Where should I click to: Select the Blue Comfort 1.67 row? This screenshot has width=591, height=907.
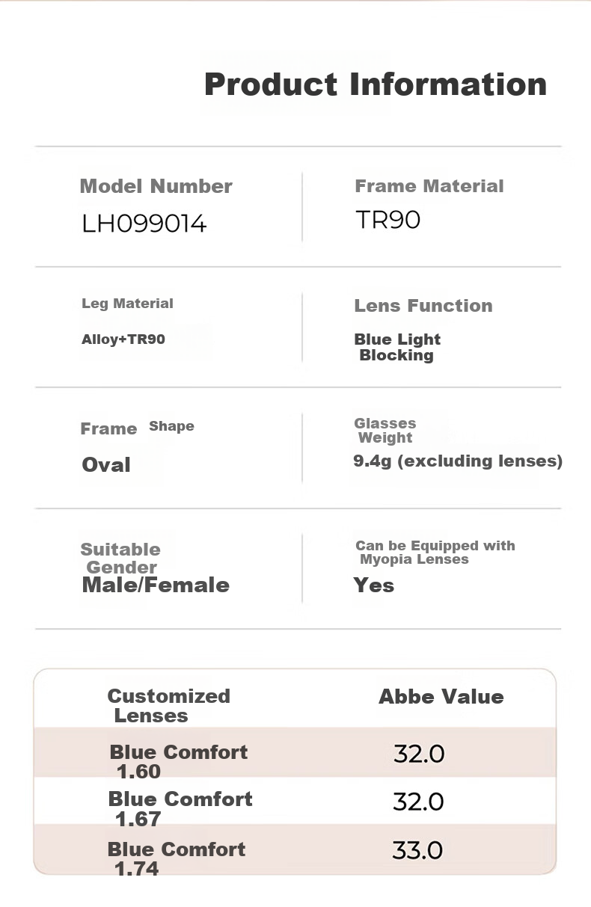[x=295, y=801]
